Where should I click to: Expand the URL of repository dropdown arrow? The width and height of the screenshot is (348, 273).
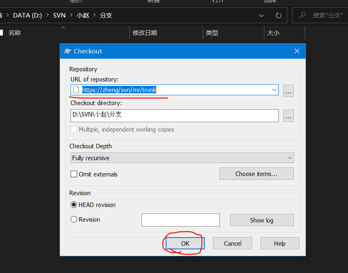pos(274,90)
